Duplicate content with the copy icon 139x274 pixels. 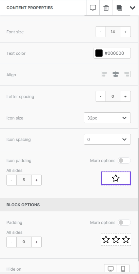(119, 8)
